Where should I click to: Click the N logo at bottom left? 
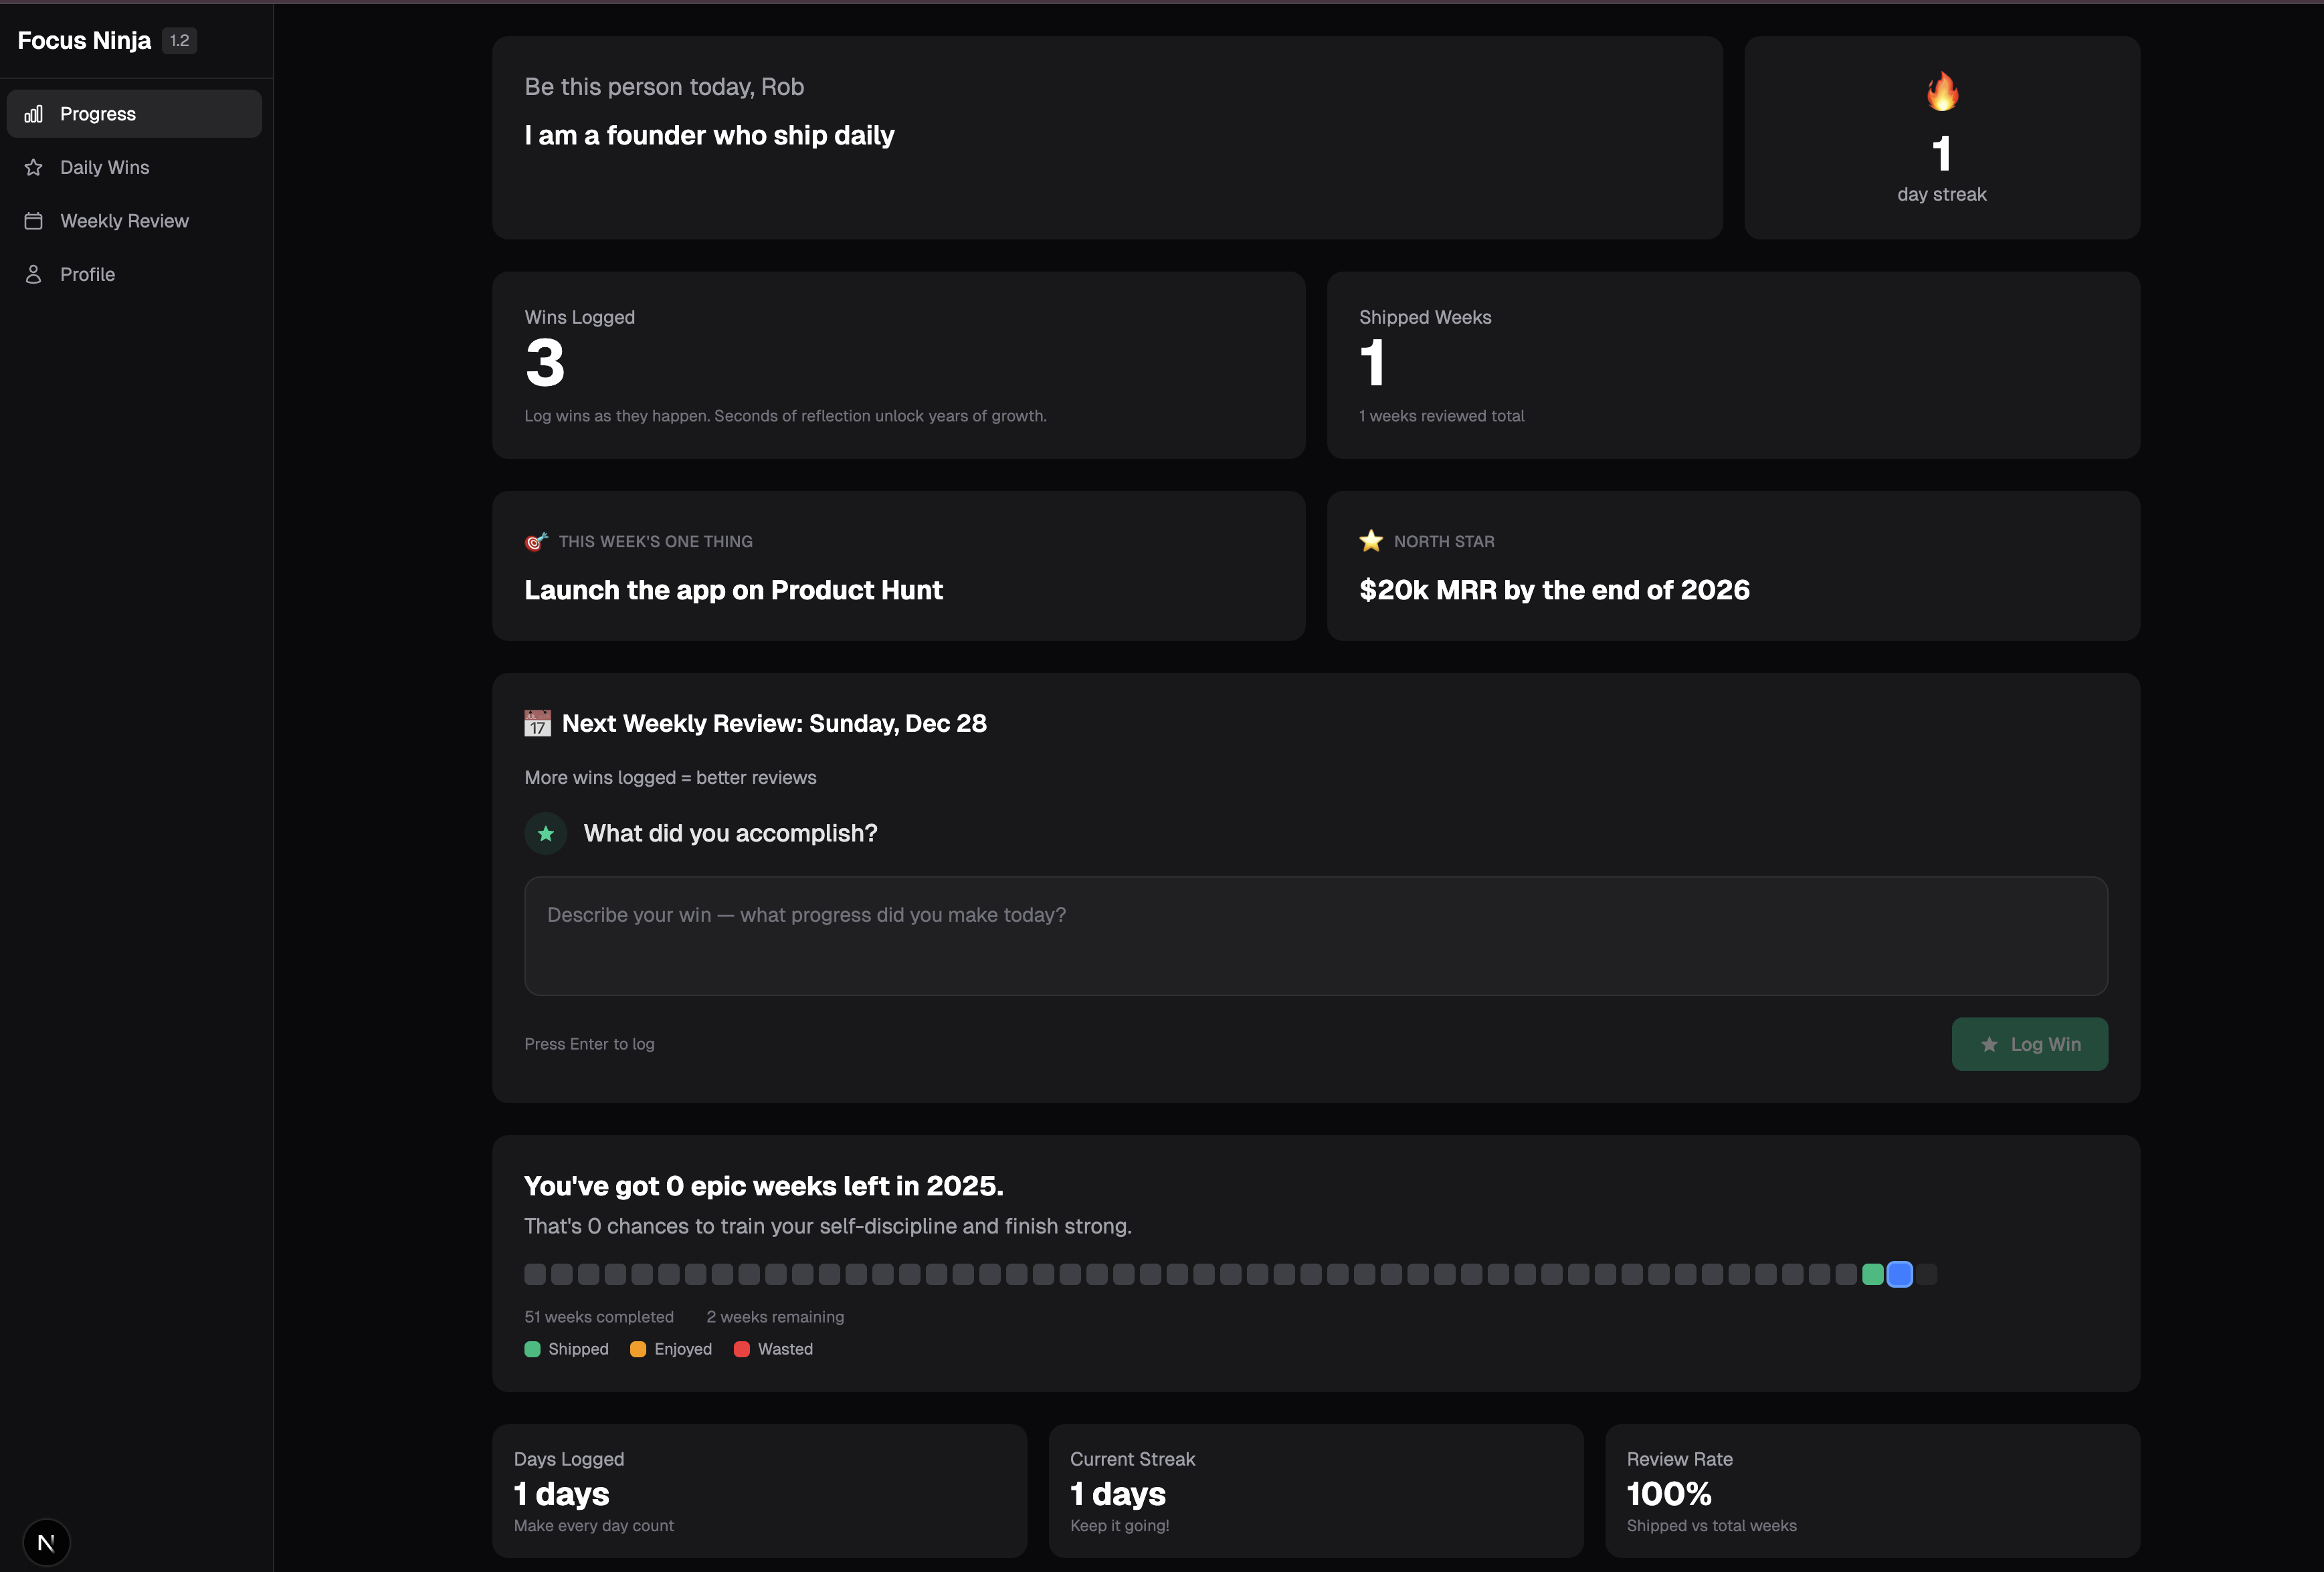point(46,1542)
